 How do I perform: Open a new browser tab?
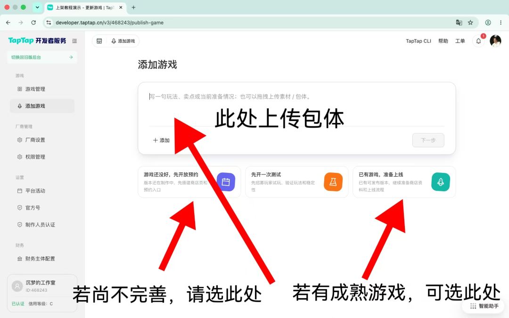133,8
